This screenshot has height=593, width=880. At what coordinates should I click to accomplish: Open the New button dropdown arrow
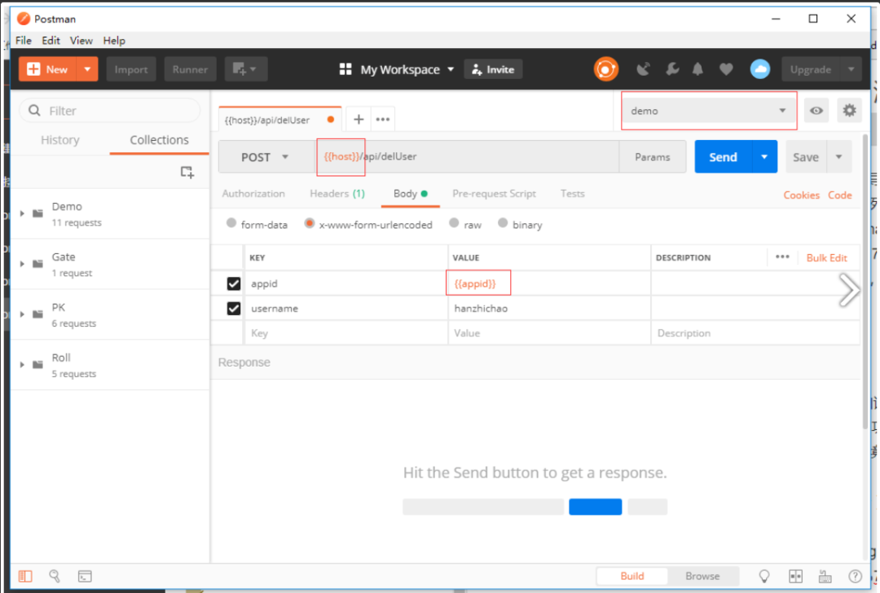click(87, 69)
